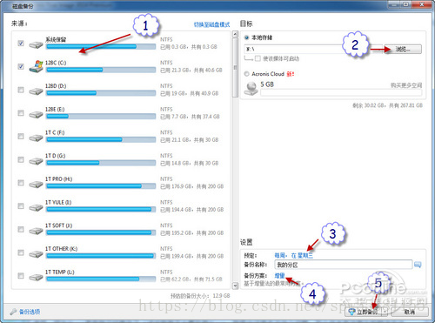This screenshot has width=435, height=323.
Task: Click the 系统保留 drive icon
Action: point(36,44)
